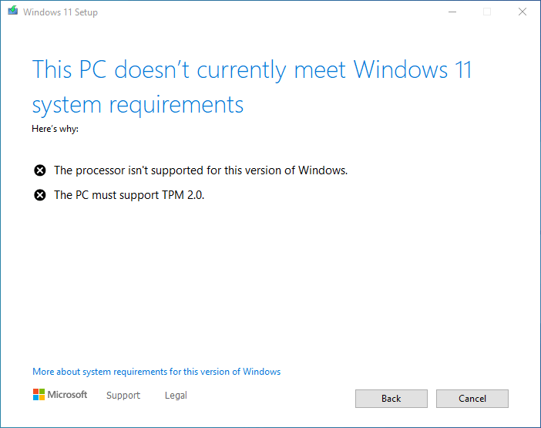Click the Microsoft wordmark text
Image resolution: width=541 pixels, height=428 pixels.
67,395
